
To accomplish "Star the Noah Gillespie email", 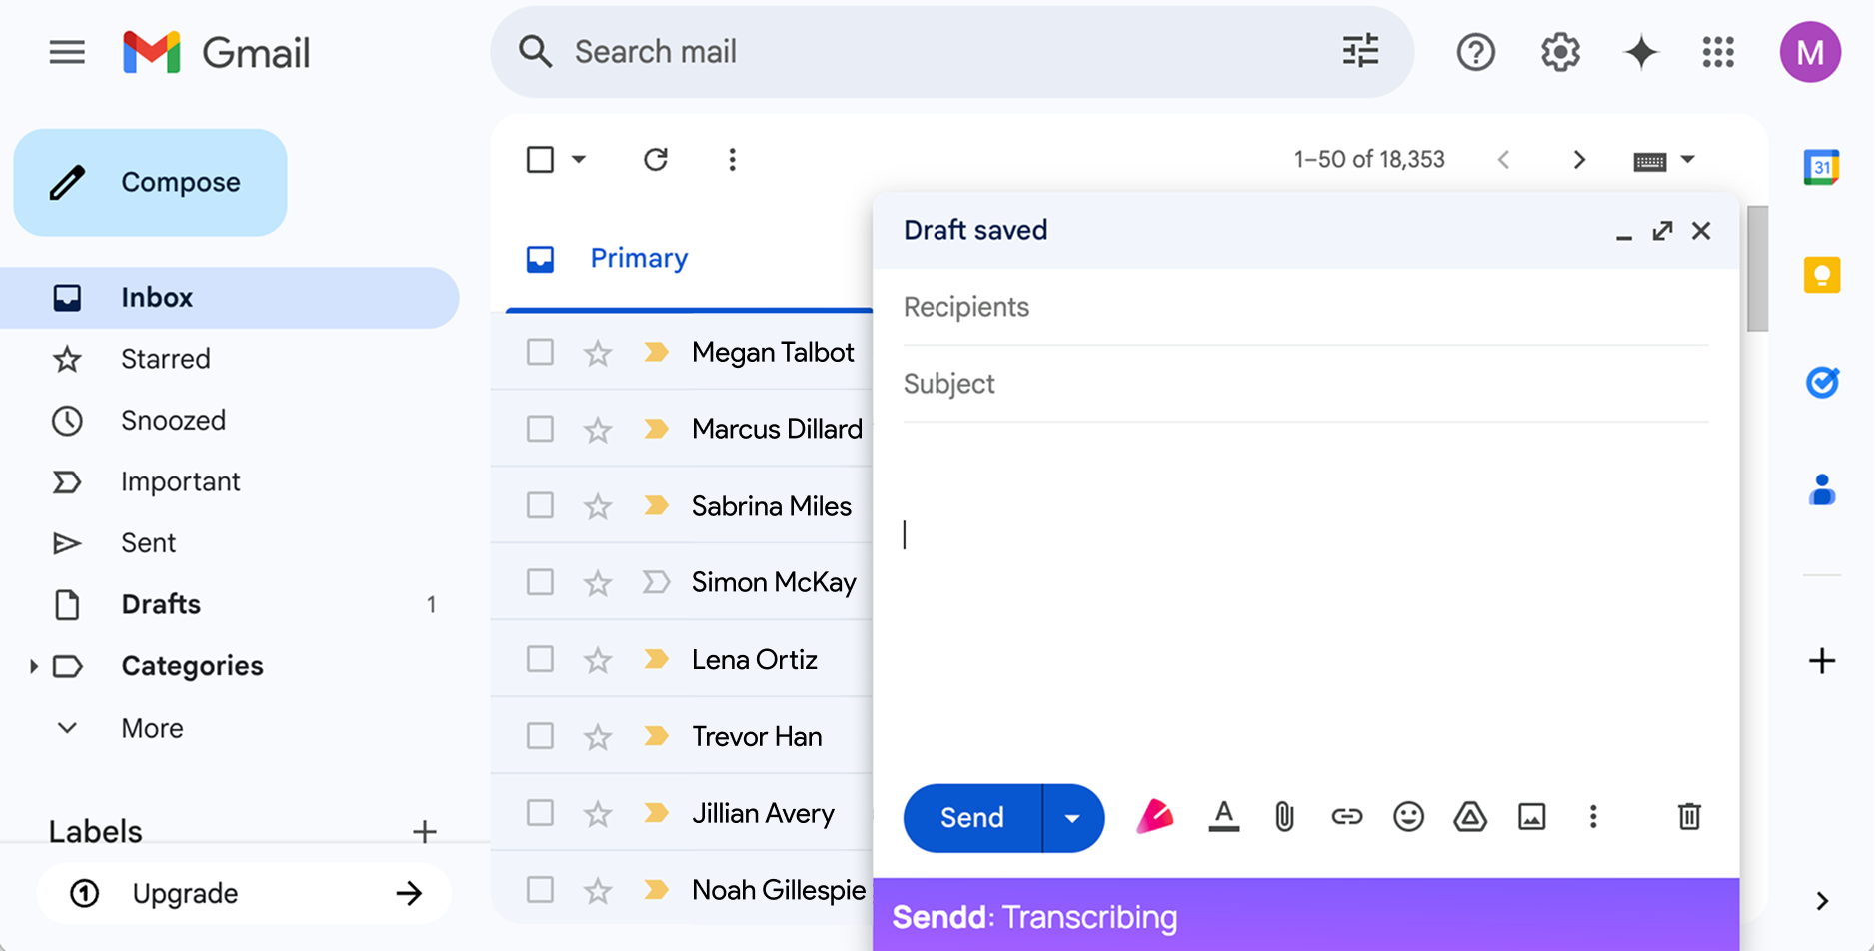I will 598,890.
